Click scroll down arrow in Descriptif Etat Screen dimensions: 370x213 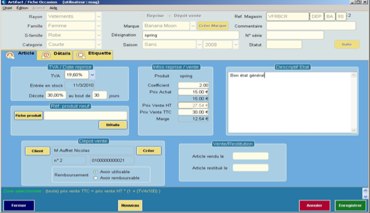[353, 130]
